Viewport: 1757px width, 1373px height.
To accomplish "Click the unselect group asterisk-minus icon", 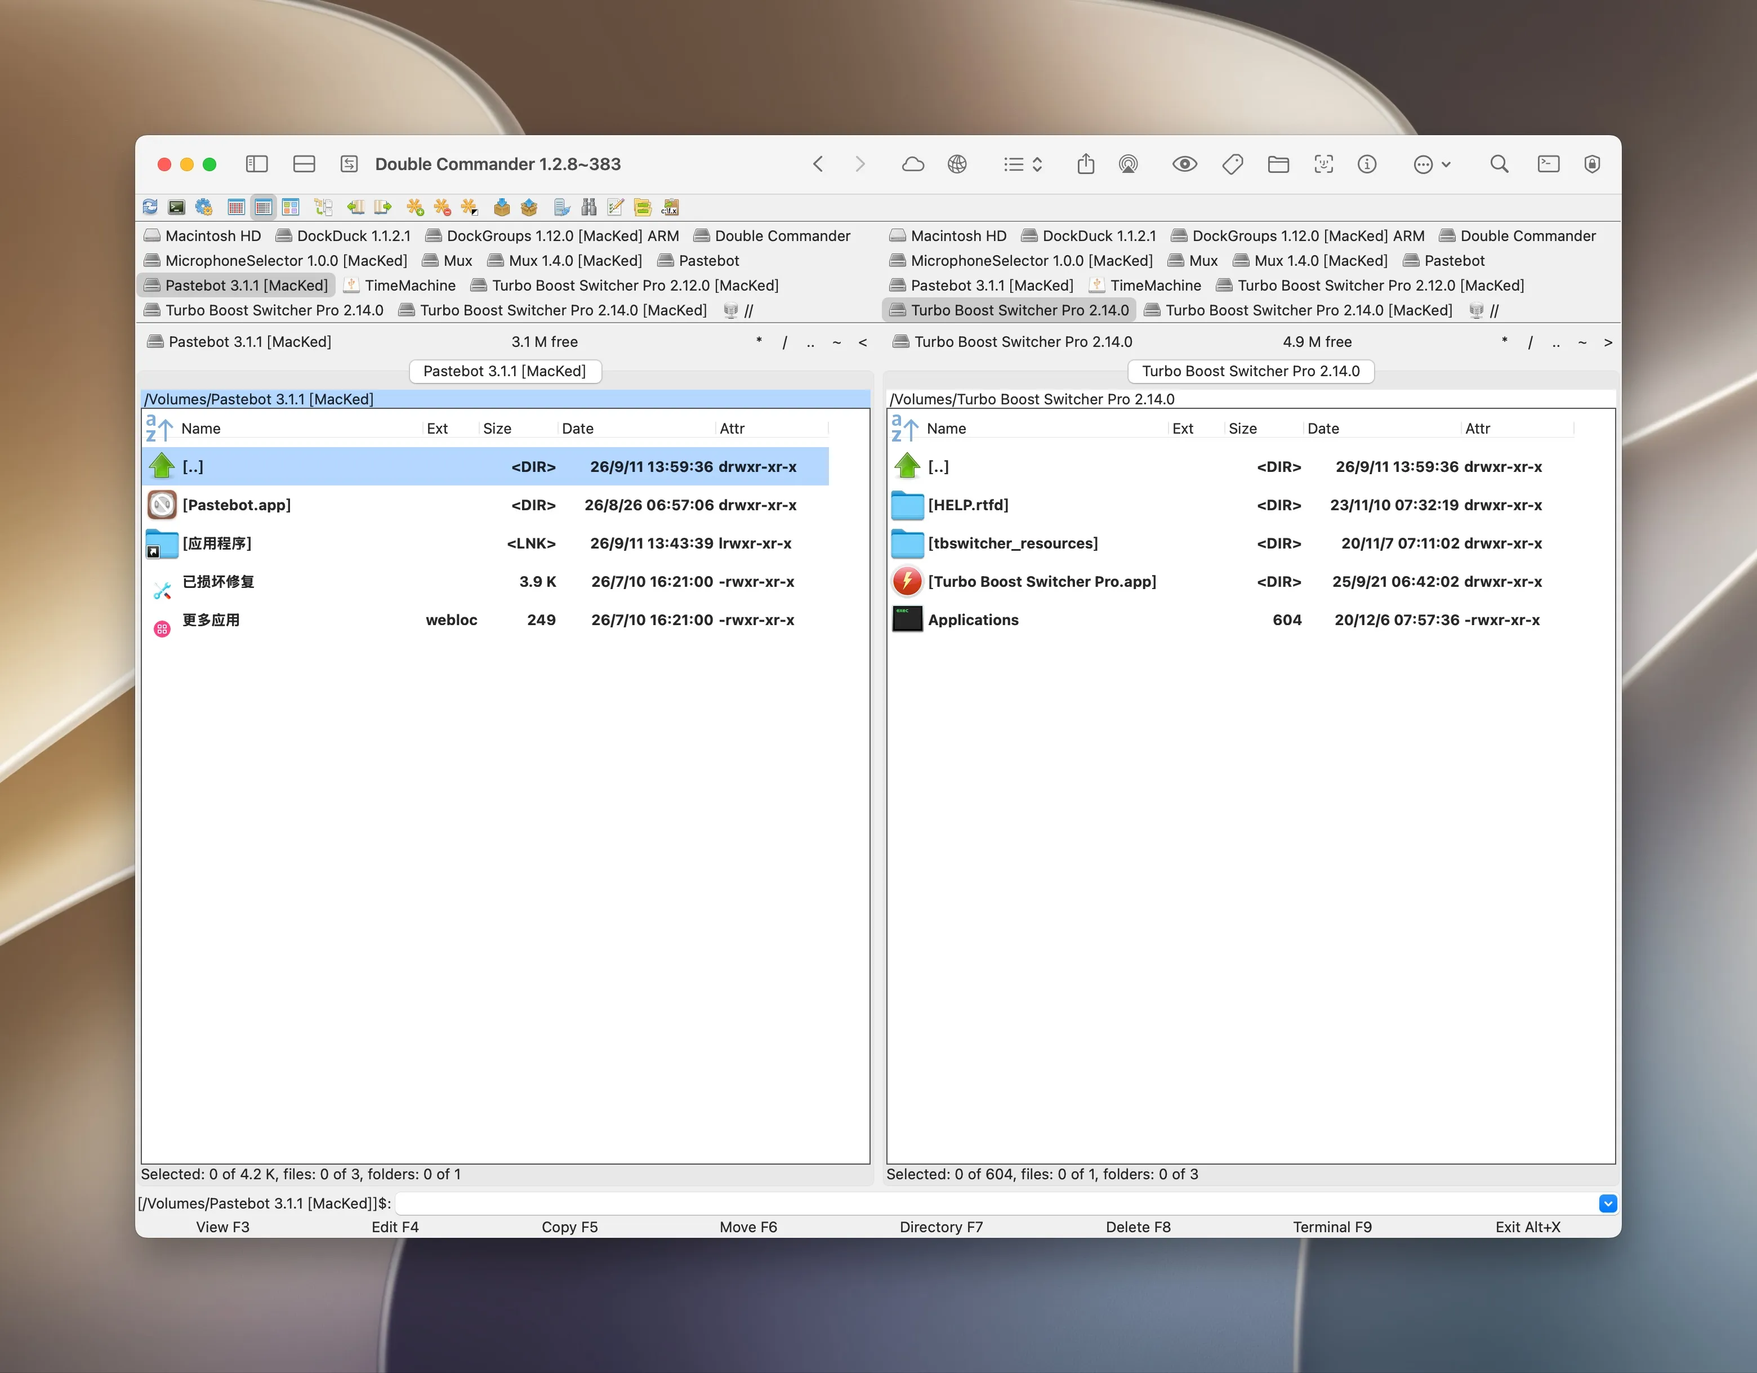I will [443, 207].
